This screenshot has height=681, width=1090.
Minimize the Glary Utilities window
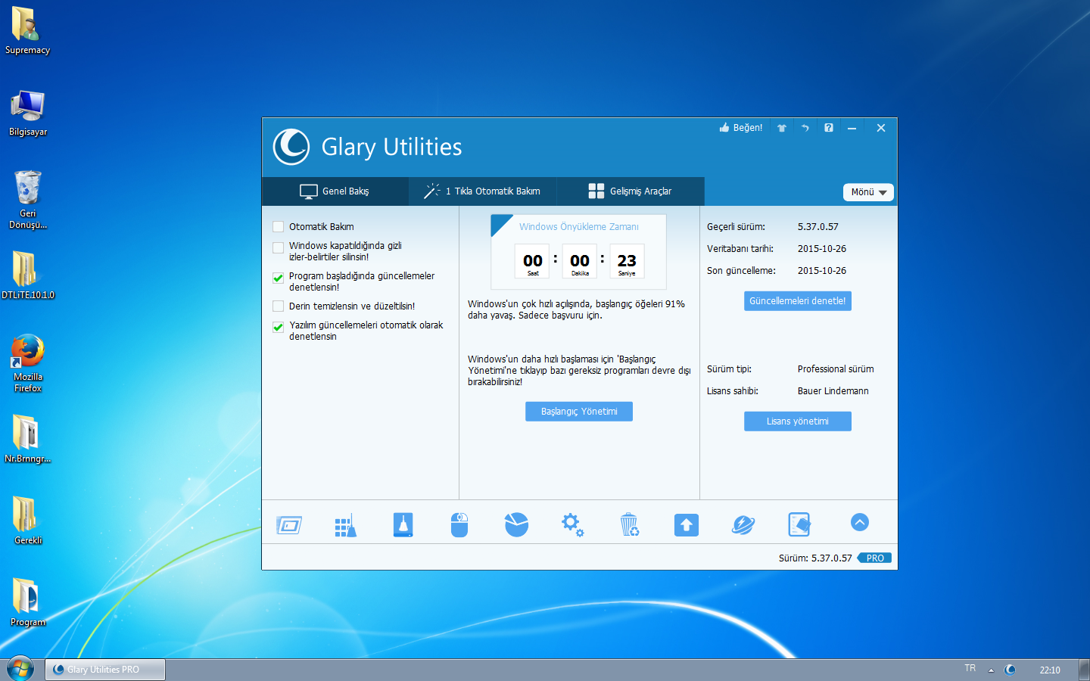tap(852, 128)
